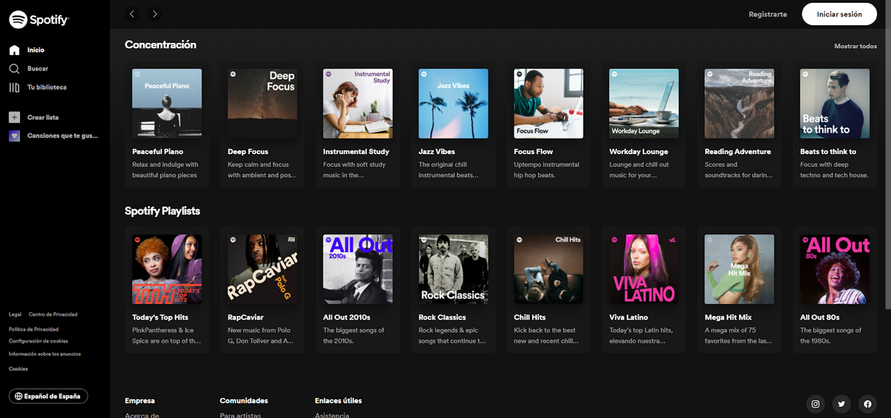
Task: Open Spotify's Twitter page icon
Action: tap(841, 404)
